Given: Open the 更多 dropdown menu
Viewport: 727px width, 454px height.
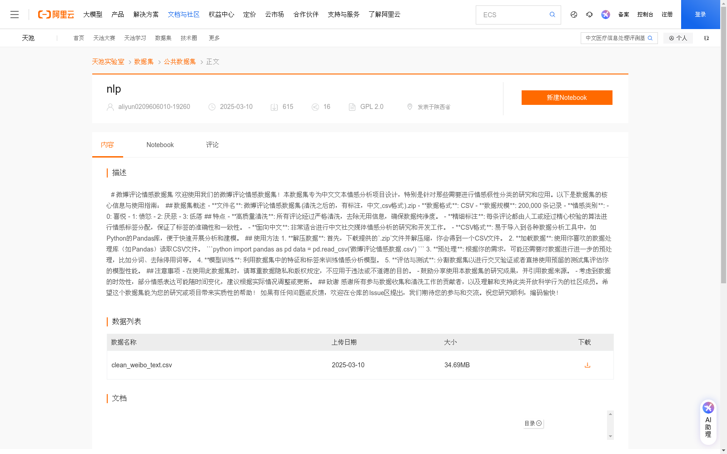Looking at the screenshot, I should [214, 38].
